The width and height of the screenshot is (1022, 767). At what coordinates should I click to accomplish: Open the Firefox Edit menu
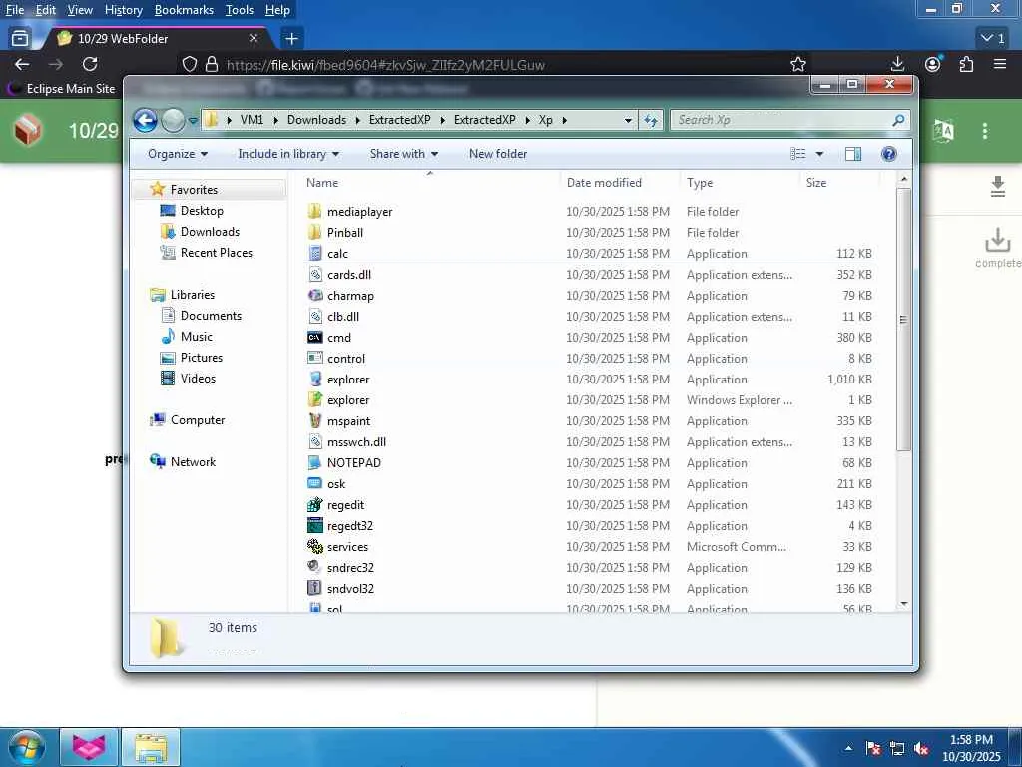(x=46, y=10)
